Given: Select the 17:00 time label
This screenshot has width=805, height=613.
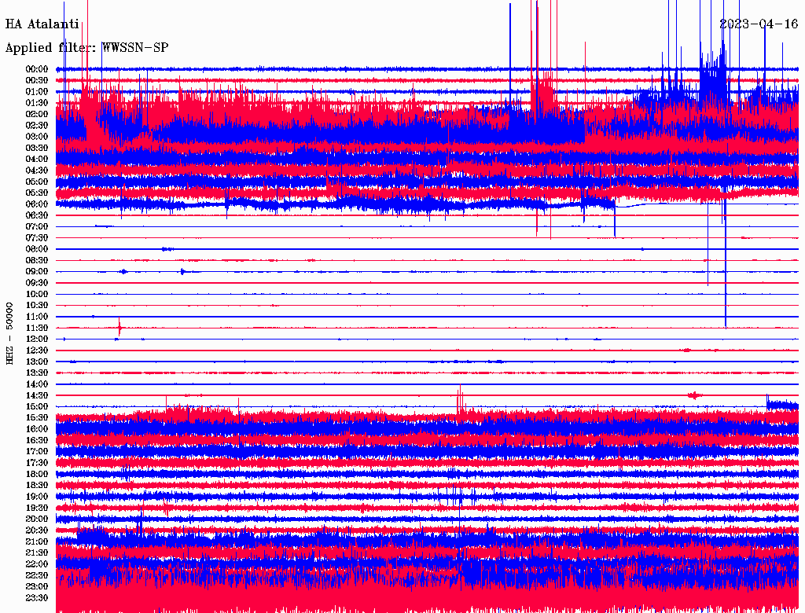Looking at the screenshot, I should pos(37,451).
